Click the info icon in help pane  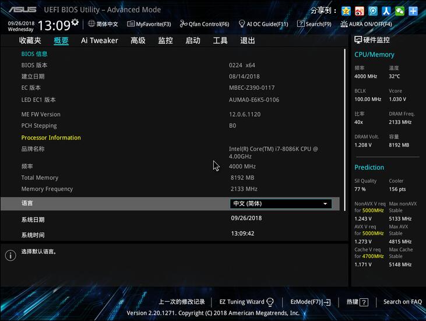pos(10,256)
